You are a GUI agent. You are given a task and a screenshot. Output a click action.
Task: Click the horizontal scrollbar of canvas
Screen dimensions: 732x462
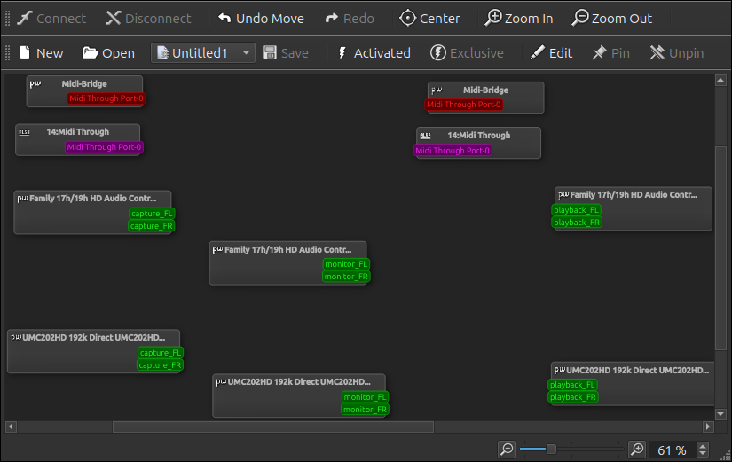point(272,427)
